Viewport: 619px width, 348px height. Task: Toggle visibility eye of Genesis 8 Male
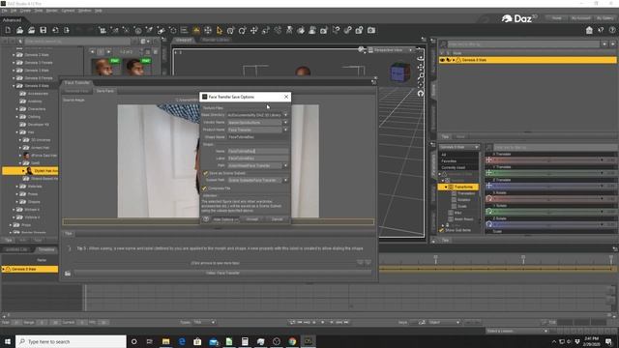pos(442,60)
